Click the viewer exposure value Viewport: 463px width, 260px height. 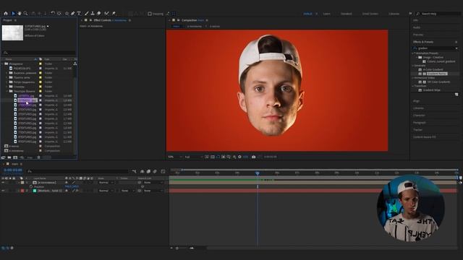coord(245,157)
